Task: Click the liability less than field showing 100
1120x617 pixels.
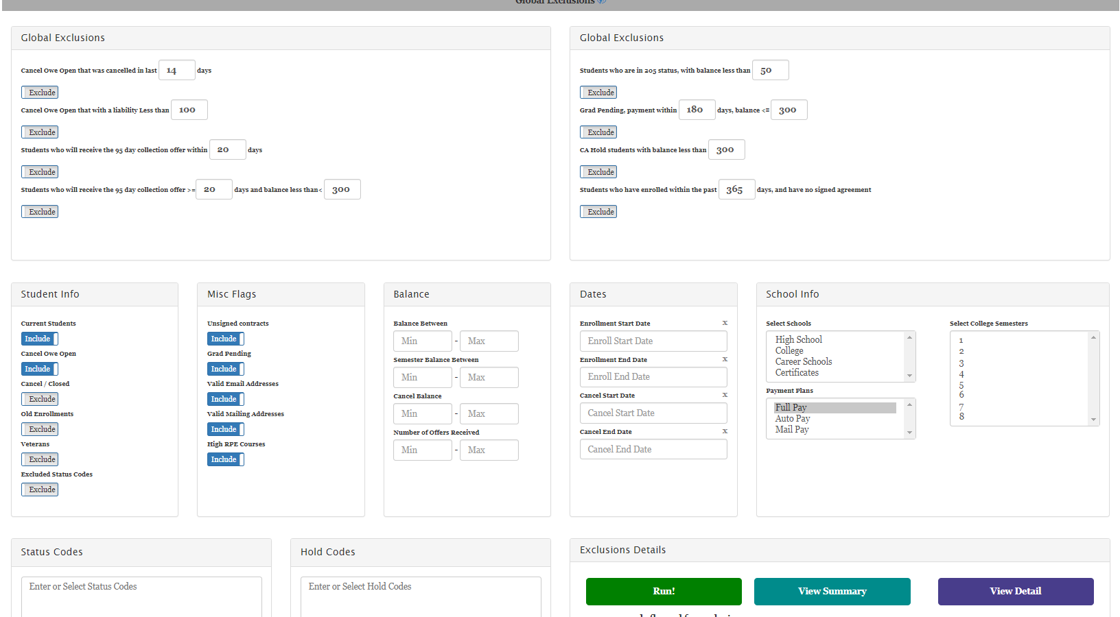Action: click(x=189, y=110)
